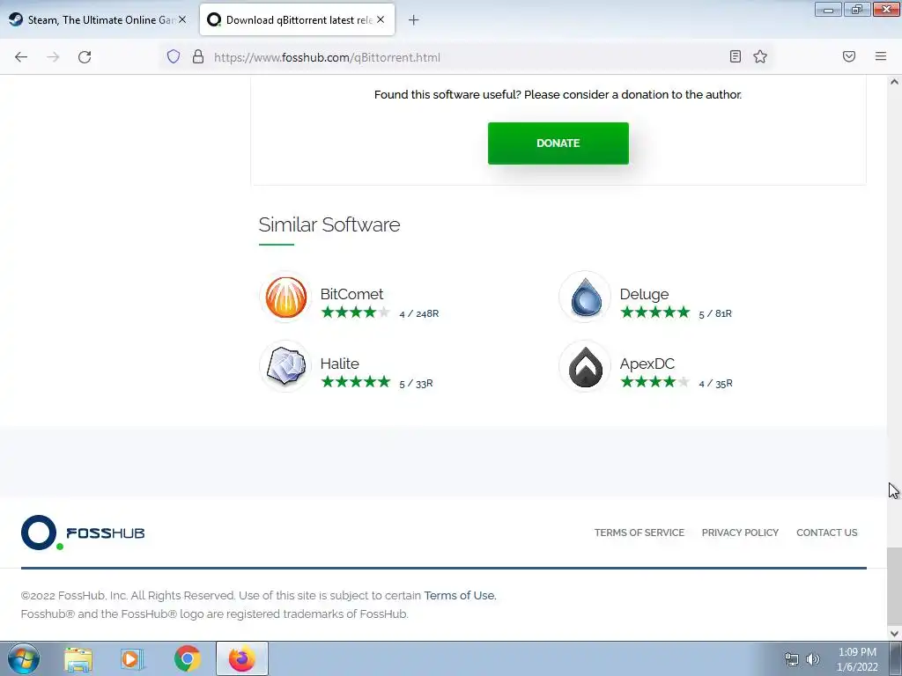Image resolution: width=902 pixels, height=676 pixels.
Task: Click the green DONATE button
Action: (558, 143)
